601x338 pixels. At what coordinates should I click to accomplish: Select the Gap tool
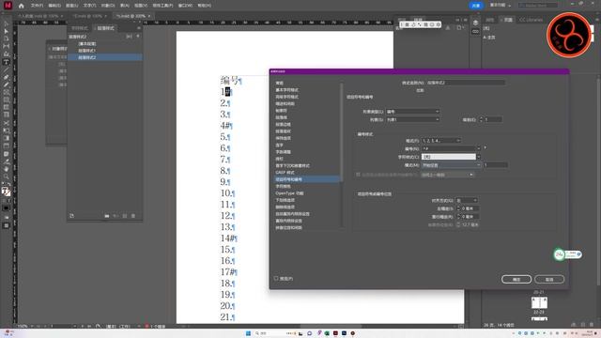click(x=7, y=46)
